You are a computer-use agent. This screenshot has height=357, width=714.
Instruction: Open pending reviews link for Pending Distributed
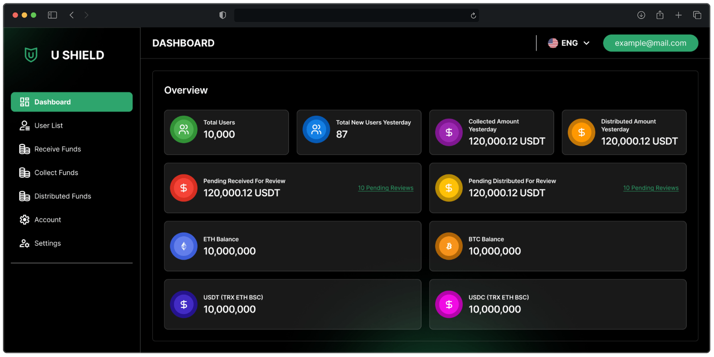[x=651, y=188]
